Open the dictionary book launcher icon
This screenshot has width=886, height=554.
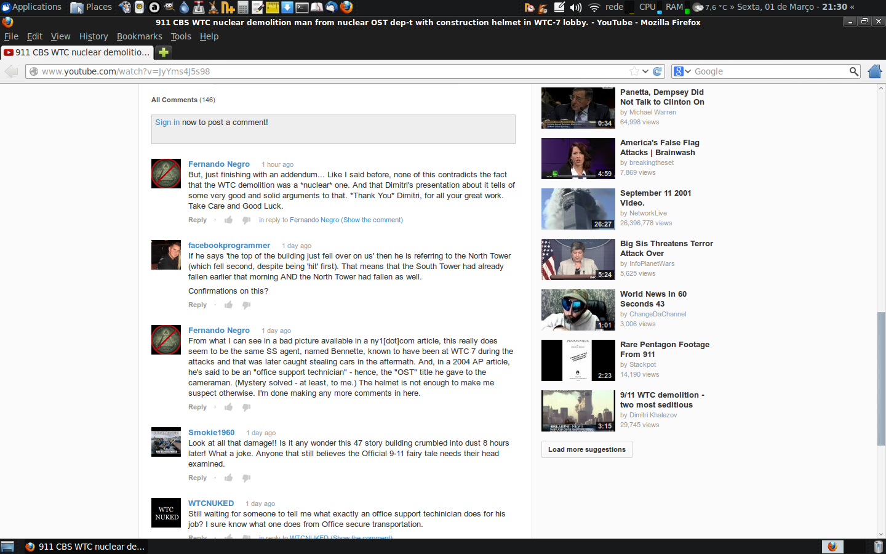[317, 7]
